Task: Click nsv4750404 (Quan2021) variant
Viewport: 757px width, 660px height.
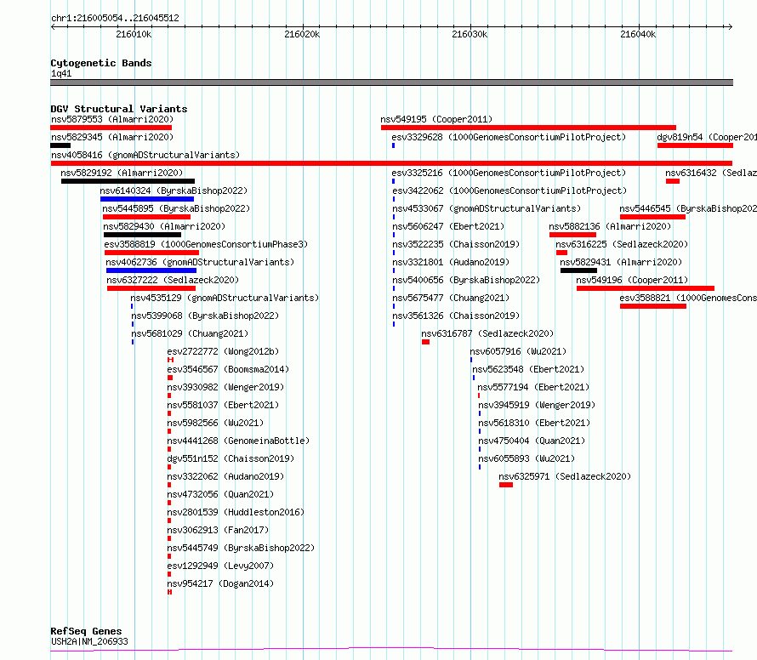Action: coord(532,441)
